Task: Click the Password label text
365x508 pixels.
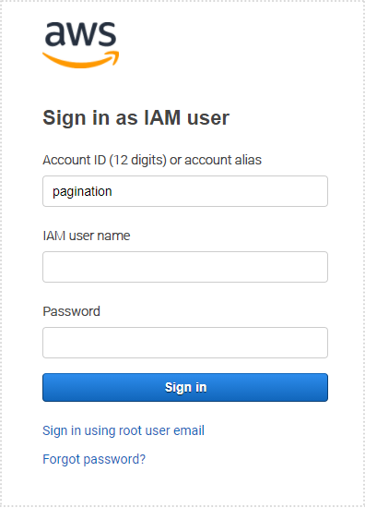Action: 72,311
